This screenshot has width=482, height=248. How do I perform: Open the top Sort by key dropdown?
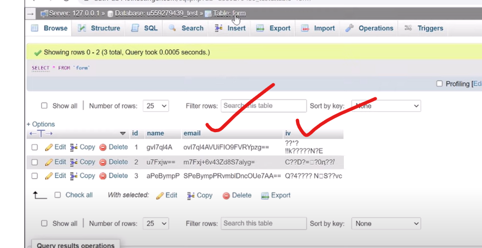point(386,106)
